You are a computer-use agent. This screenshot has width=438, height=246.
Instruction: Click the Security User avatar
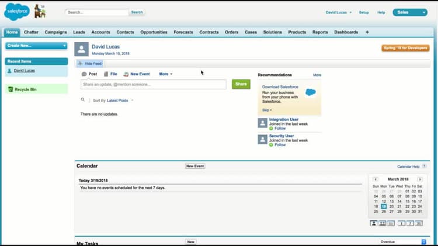[x=263, y=139]
